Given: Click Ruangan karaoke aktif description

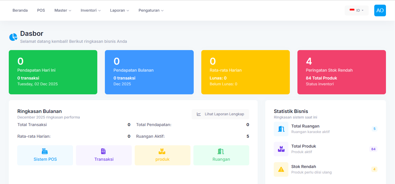Looking at the screenshot, I should point(310,132).
